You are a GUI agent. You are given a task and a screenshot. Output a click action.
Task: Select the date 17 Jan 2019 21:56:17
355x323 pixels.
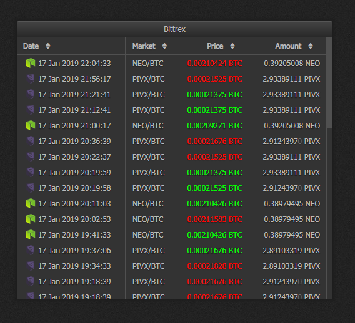[74, 79]
